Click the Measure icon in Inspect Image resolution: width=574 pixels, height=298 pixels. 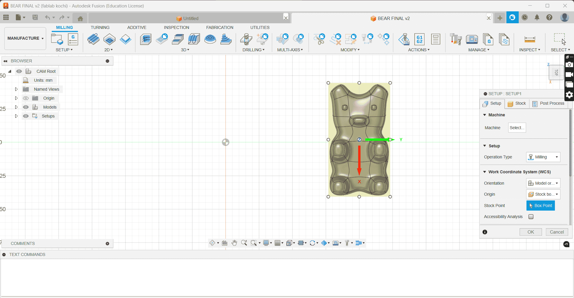tap(530, 39)
